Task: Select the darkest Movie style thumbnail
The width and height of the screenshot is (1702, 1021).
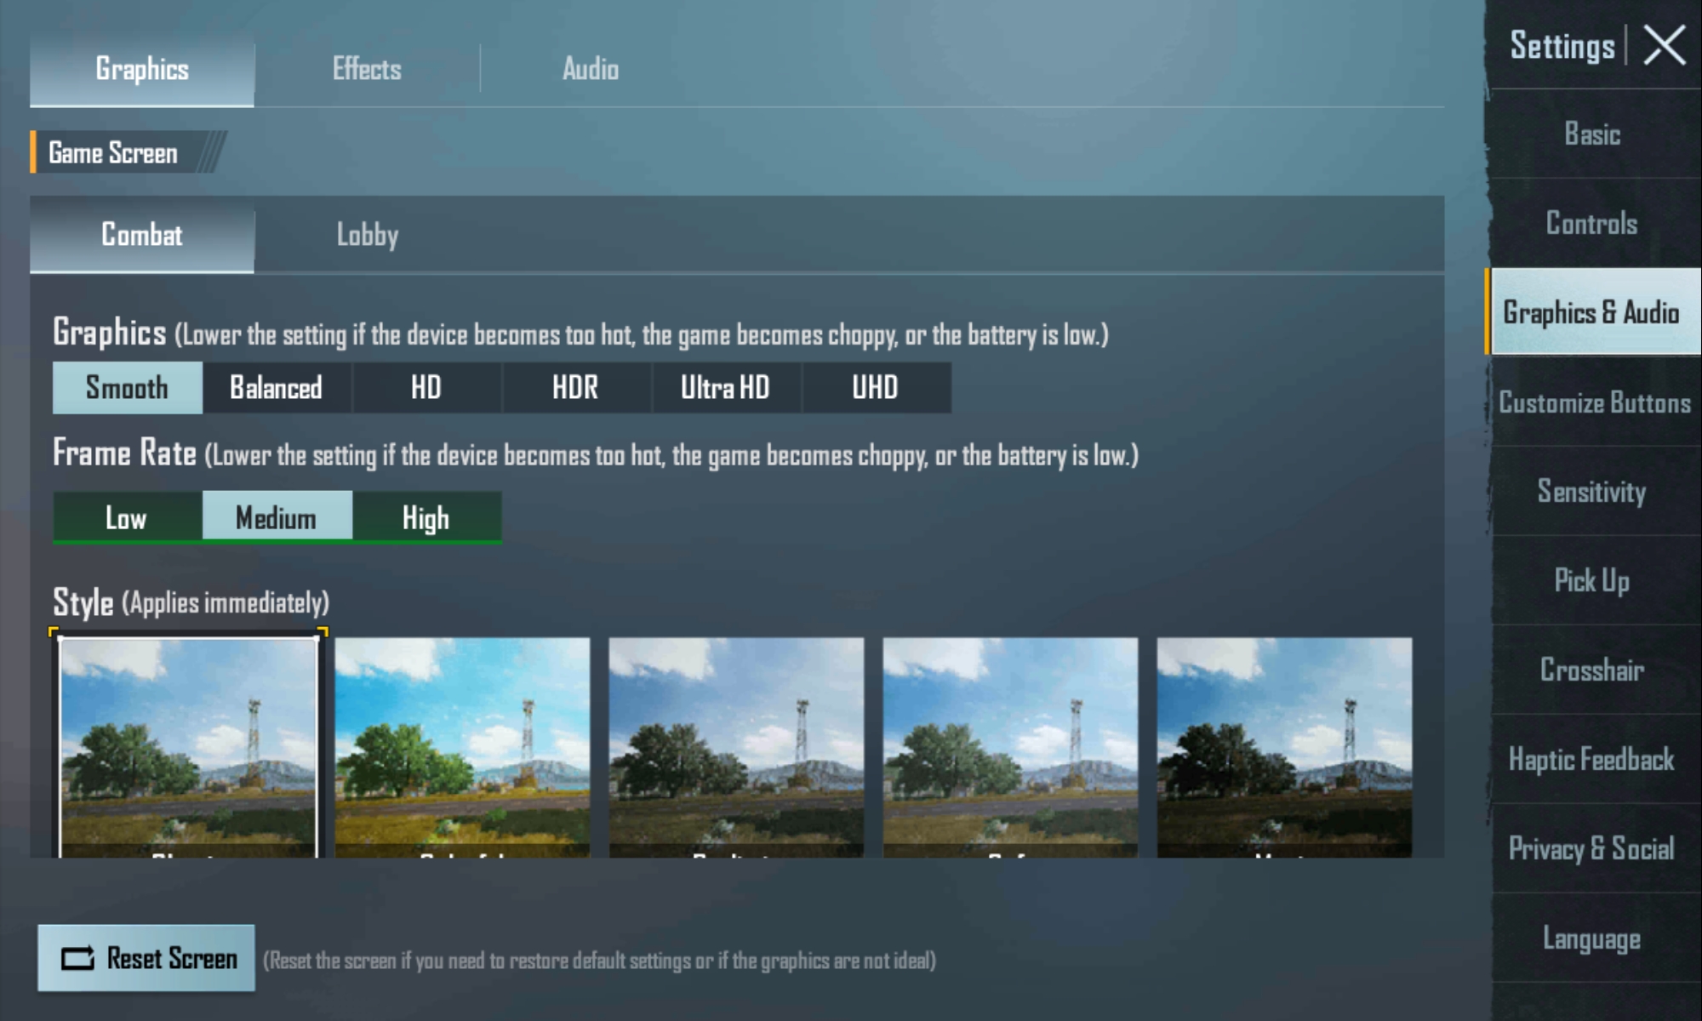Action: pos(1284,747)
